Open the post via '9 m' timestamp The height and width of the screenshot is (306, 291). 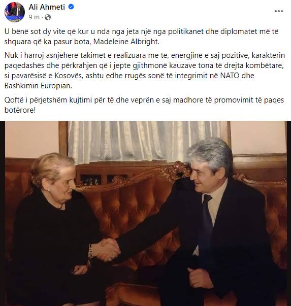(x=34, y=17)
